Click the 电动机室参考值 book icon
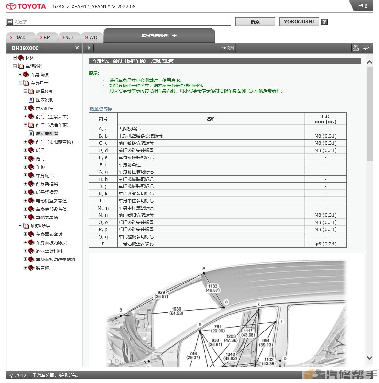The height and width of the screenshot is (383, 379). [31, 201]
